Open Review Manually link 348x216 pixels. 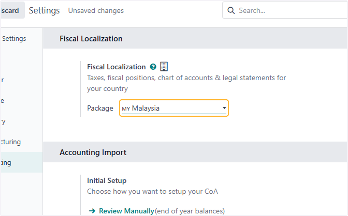pos(127,211)
